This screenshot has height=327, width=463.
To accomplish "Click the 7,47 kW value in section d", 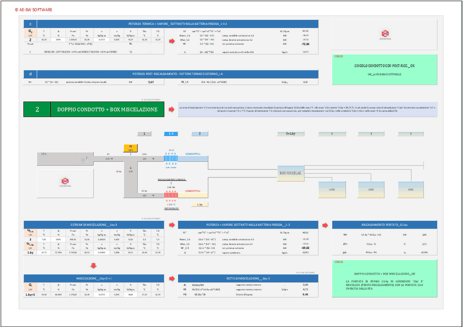I will [151, 83].
